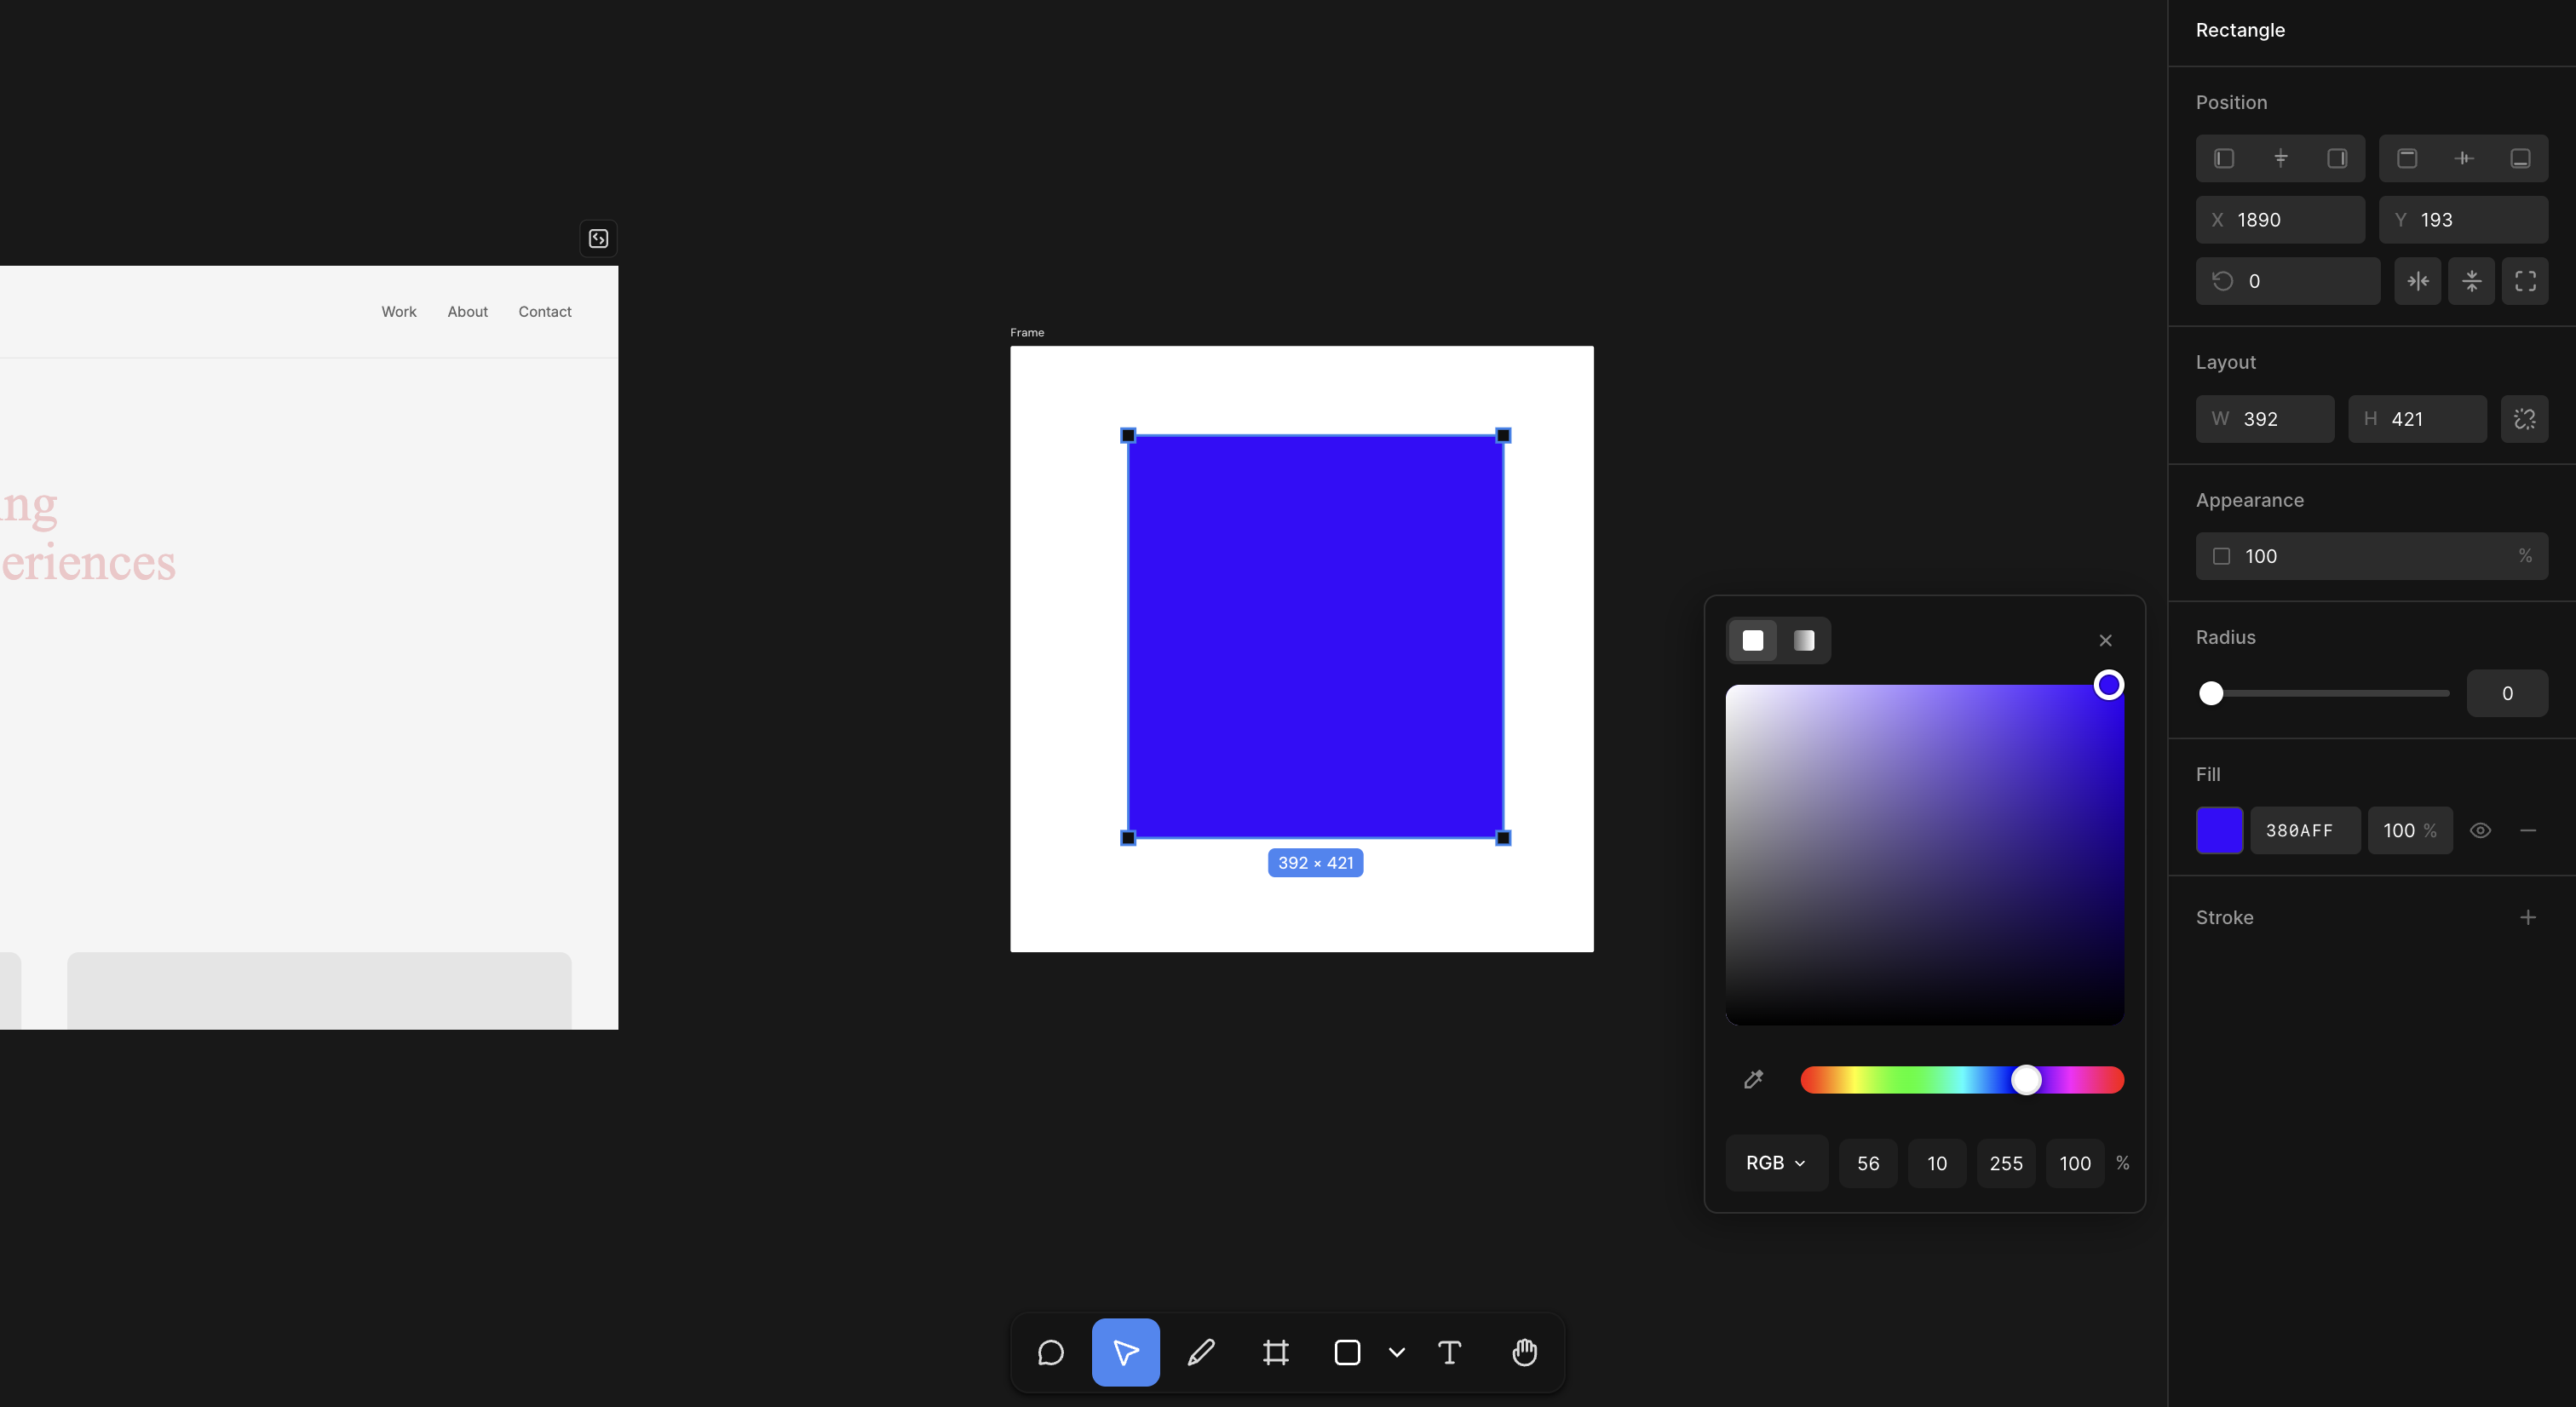
Task: Align rectangle to left edge
Action: click(x=2224, y=158)
